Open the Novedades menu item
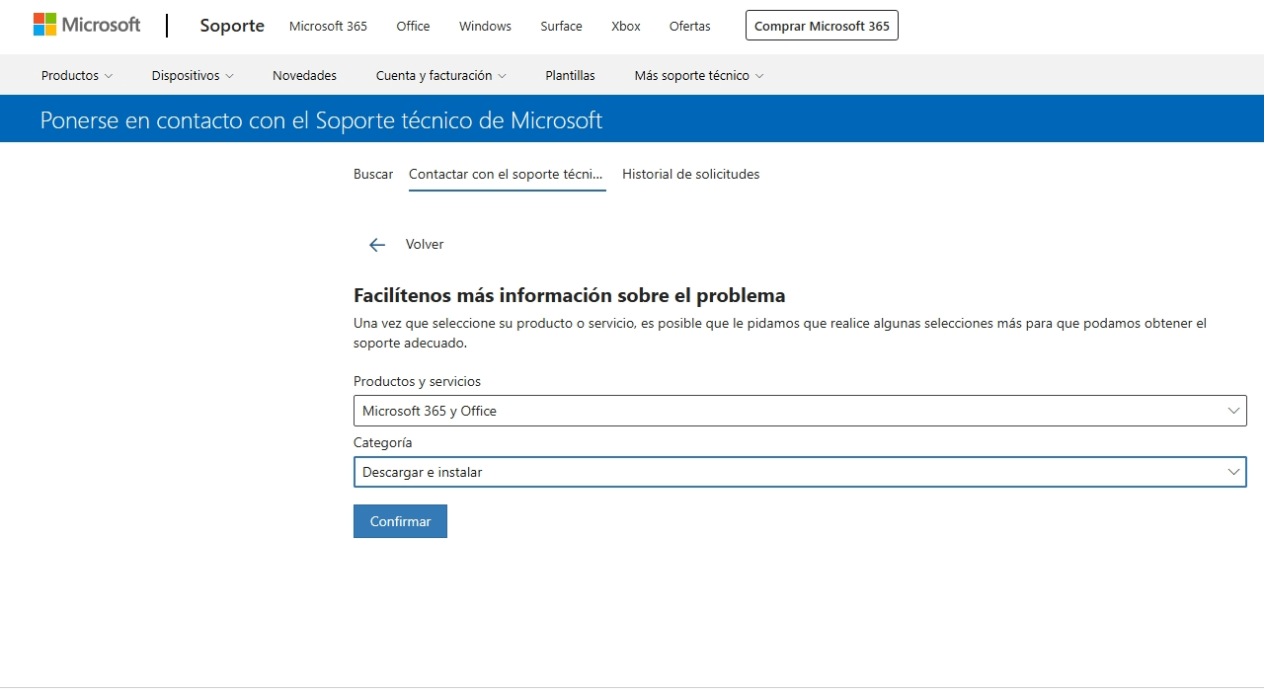The height and width of the screenshot is (694, 1264). [304, 75]
